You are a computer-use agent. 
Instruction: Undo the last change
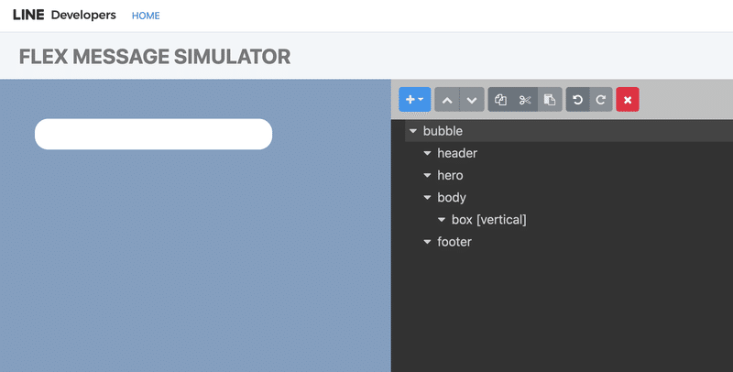(578, 100)
